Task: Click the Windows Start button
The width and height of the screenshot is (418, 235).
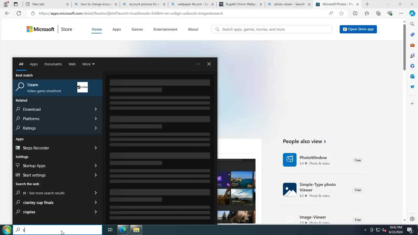Action: tap(7, 230)
